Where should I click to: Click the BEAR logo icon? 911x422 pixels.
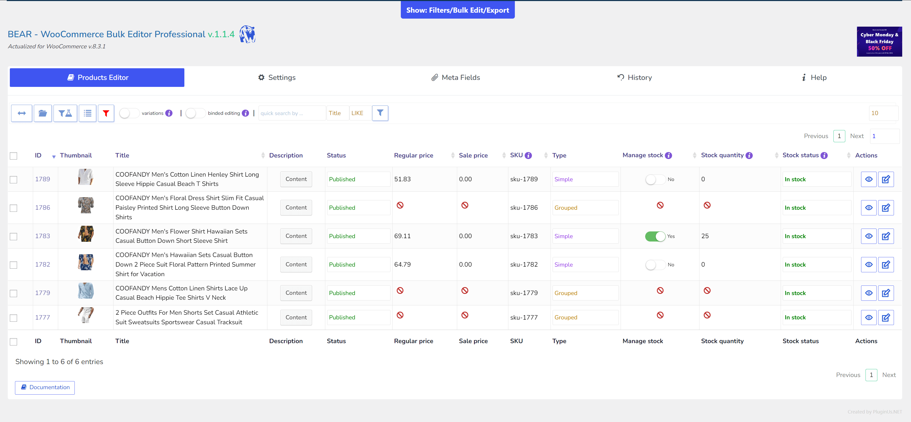tap(247, 34)
